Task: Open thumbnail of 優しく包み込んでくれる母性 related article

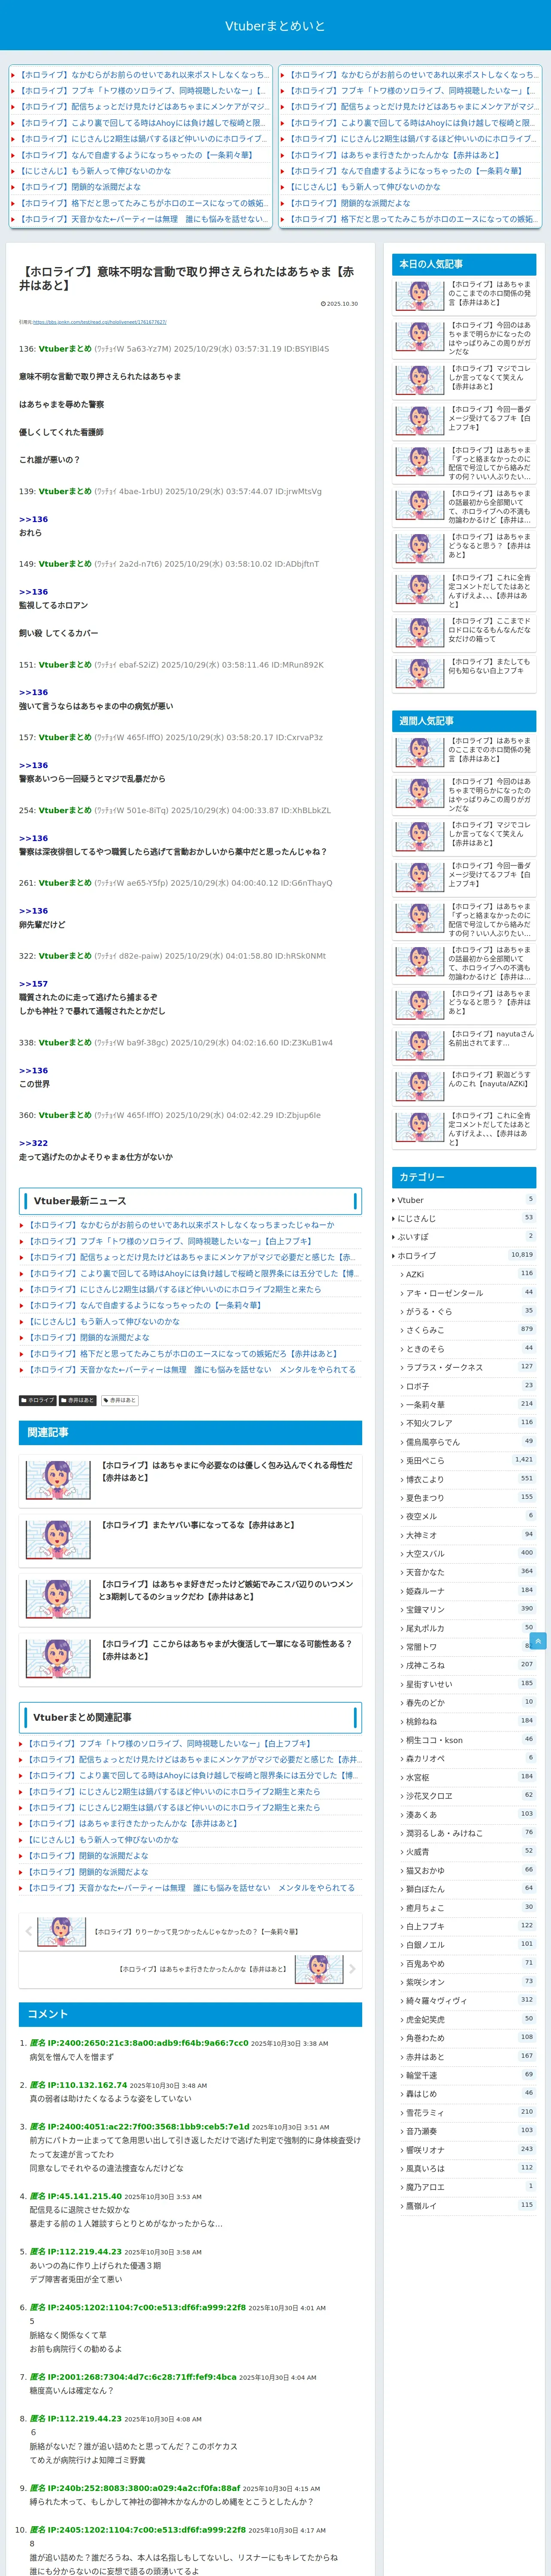Action: (x=58, y=1480)
